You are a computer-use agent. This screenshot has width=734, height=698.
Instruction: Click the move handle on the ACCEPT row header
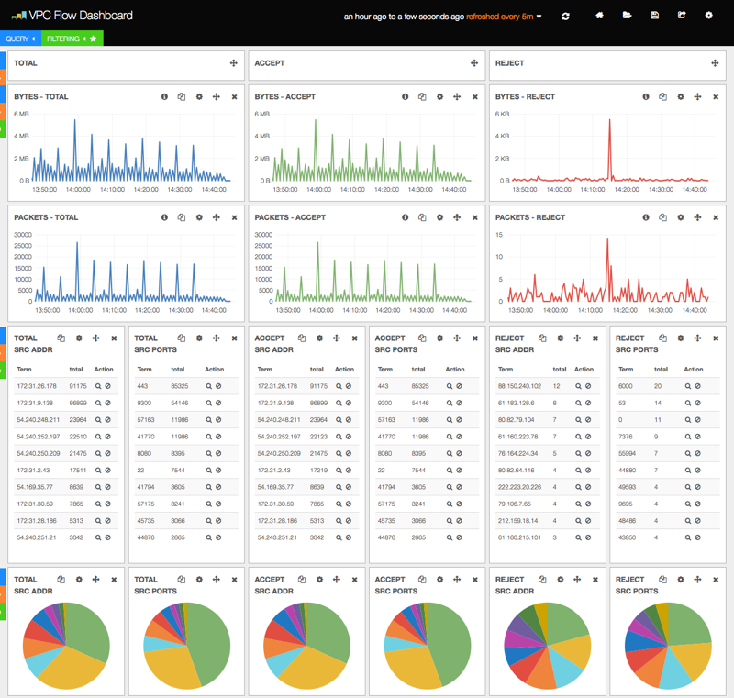click(473, 63)
